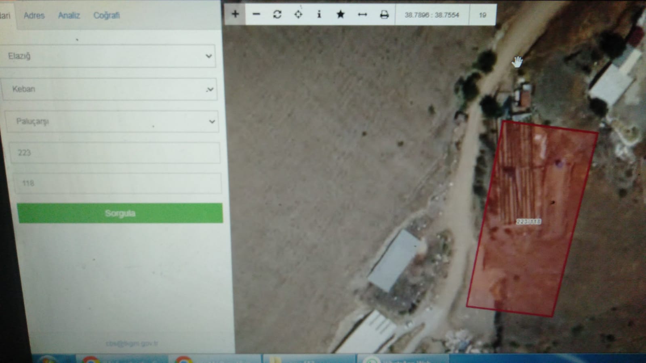
Task: Activate the crosshair locate tool
Action: pos(298,15)
